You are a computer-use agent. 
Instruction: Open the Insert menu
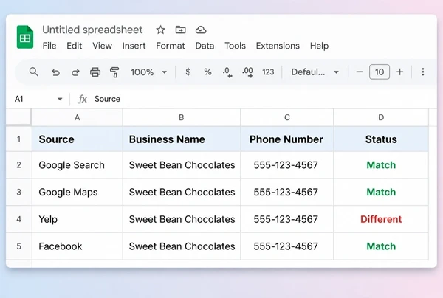[134, 46]
